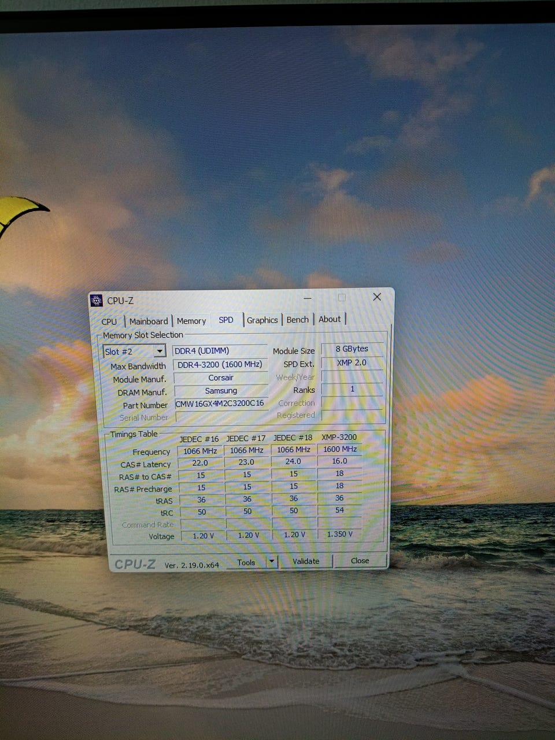Click the 8 GBytes module size value
The width and height of the screenshot is (555, 740).
pyautogui.click(x=351, y=349)
